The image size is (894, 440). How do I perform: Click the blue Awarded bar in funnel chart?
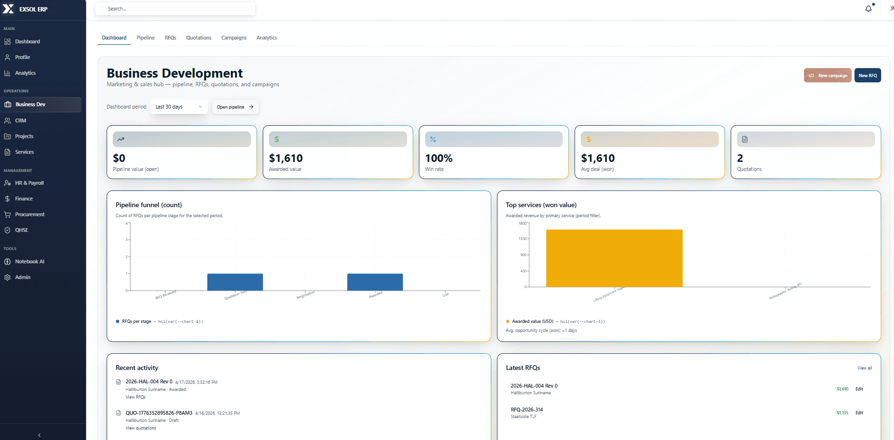point(375,282)
